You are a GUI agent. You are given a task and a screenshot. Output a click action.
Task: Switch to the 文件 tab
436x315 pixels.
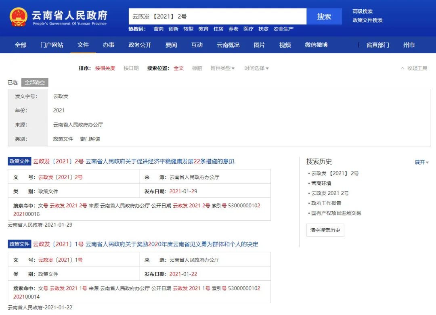83,45
